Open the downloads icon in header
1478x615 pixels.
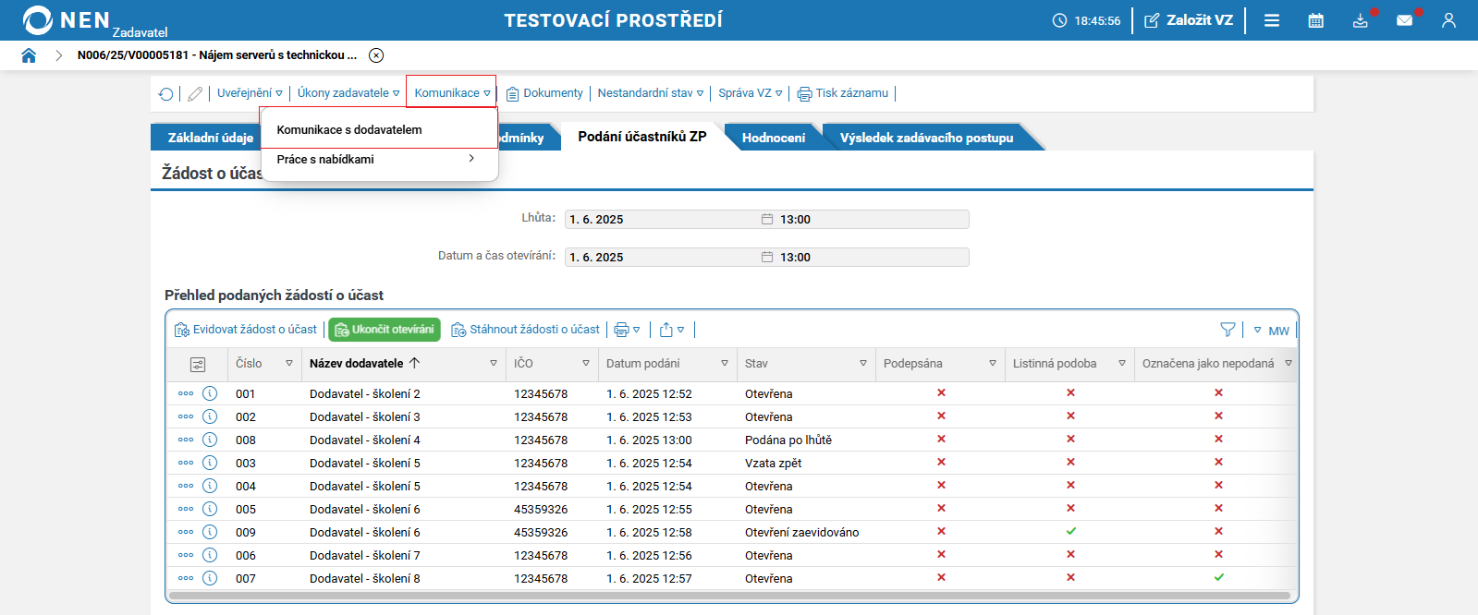[x=1360, y=20]
